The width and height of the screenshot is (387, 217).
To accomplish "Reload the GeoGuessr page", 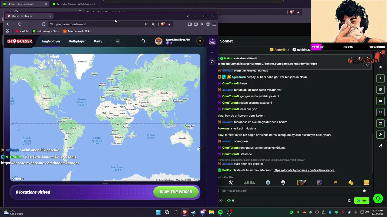I will click(20, 24).
